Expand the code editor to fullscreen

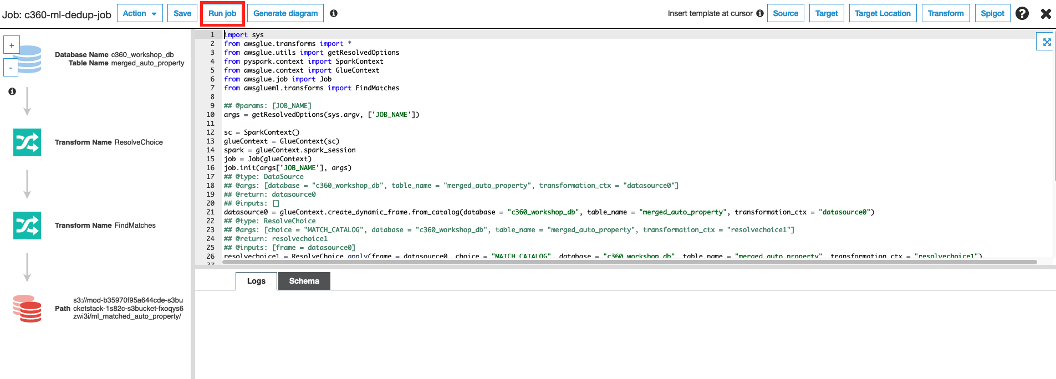coord(1047,42)
